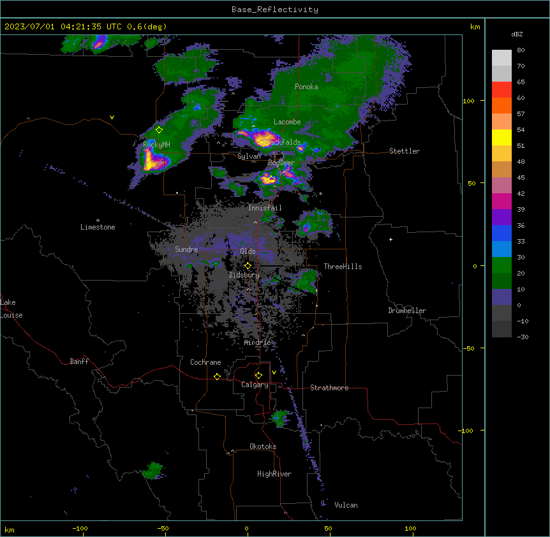Click the Airdrie label
Screen dimensions: 550x537
(257, 342)
